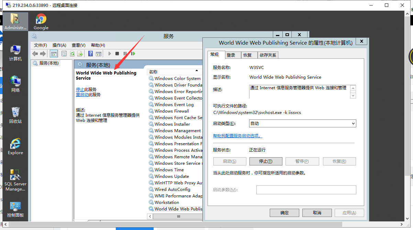Toggle the show/hide console tree icon
Screen dimensions: 413x230
pos(54,54)
